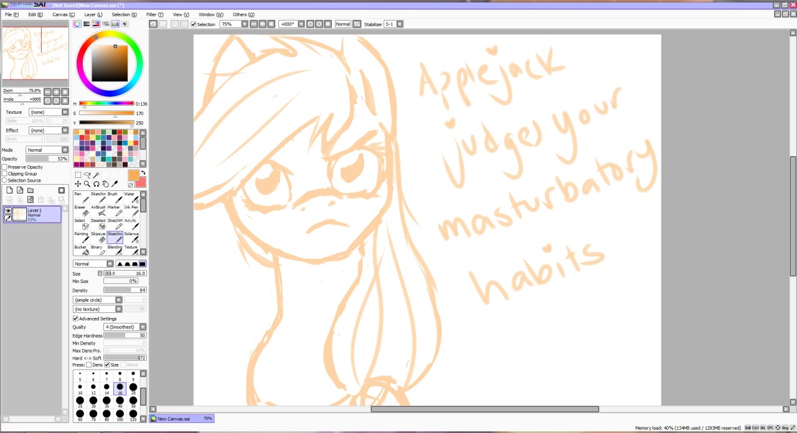This screenshot has height=433, width=797.
Task: Create a new normal layer
Action: [x=9, y=190]
